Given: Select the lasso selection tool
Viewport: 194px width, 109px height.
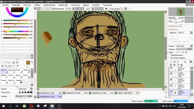Looking at the screenshot, I should (x=6, y=63).
